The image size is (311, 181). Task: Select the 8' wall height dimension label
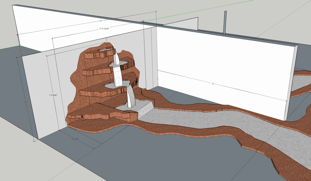26,102
